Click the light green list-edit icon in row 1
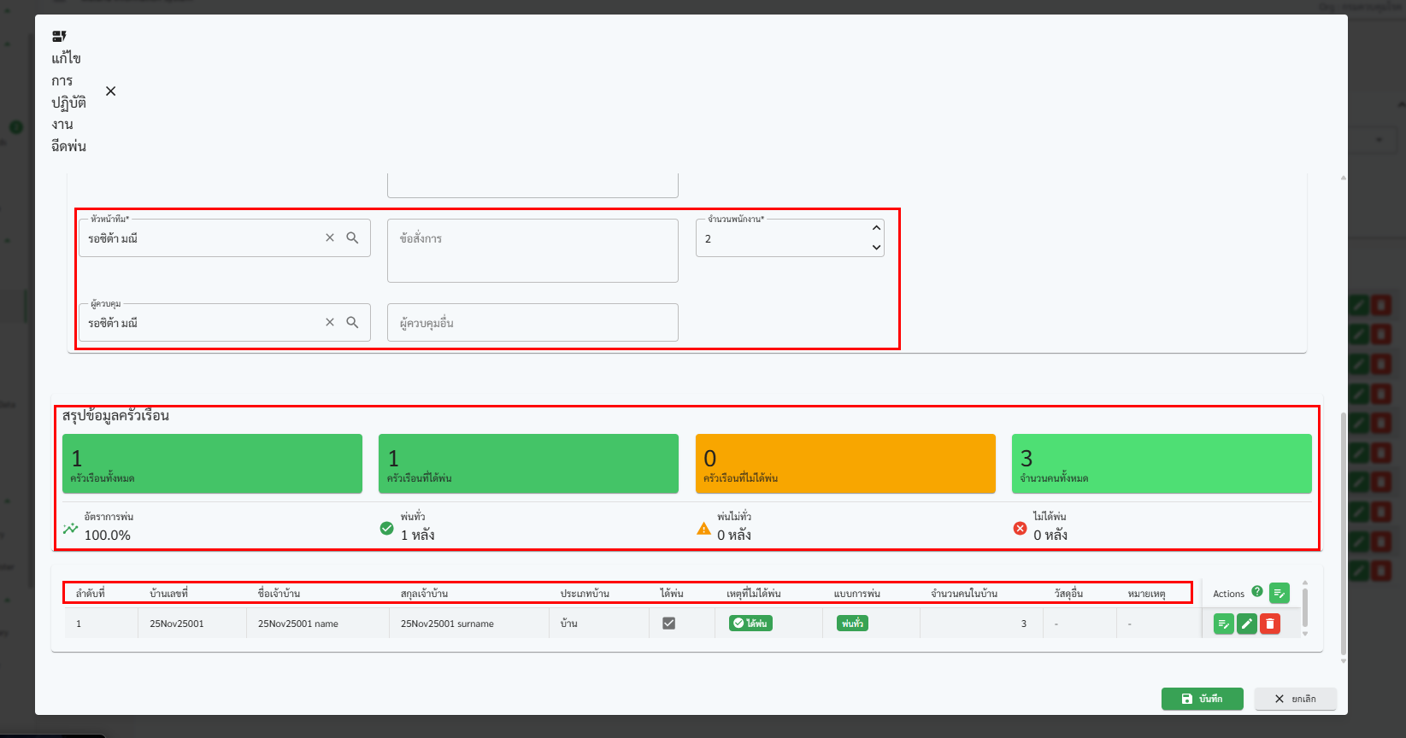Viewport: 1406px width, 738px height. coord(1223,624)
